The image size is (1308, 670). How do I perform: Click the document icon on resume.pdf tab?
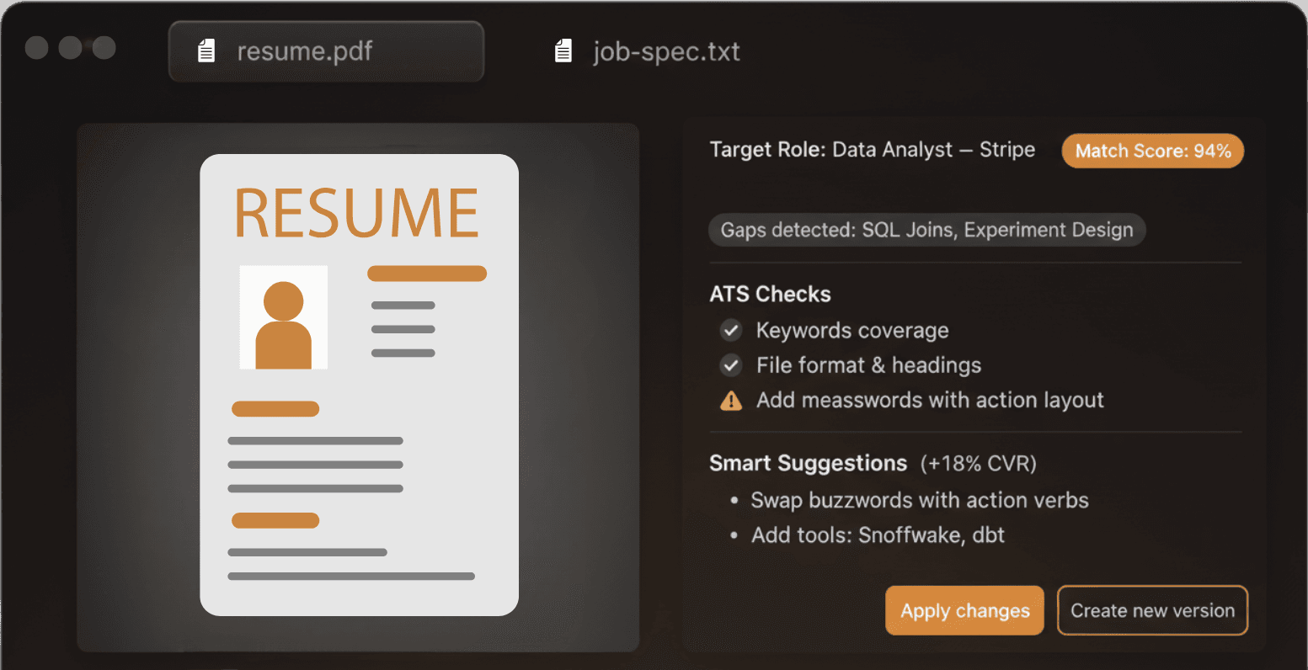click(x=206, y=51)
